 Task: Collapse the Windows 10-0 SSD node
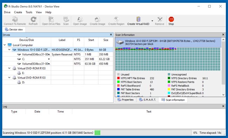9,50
